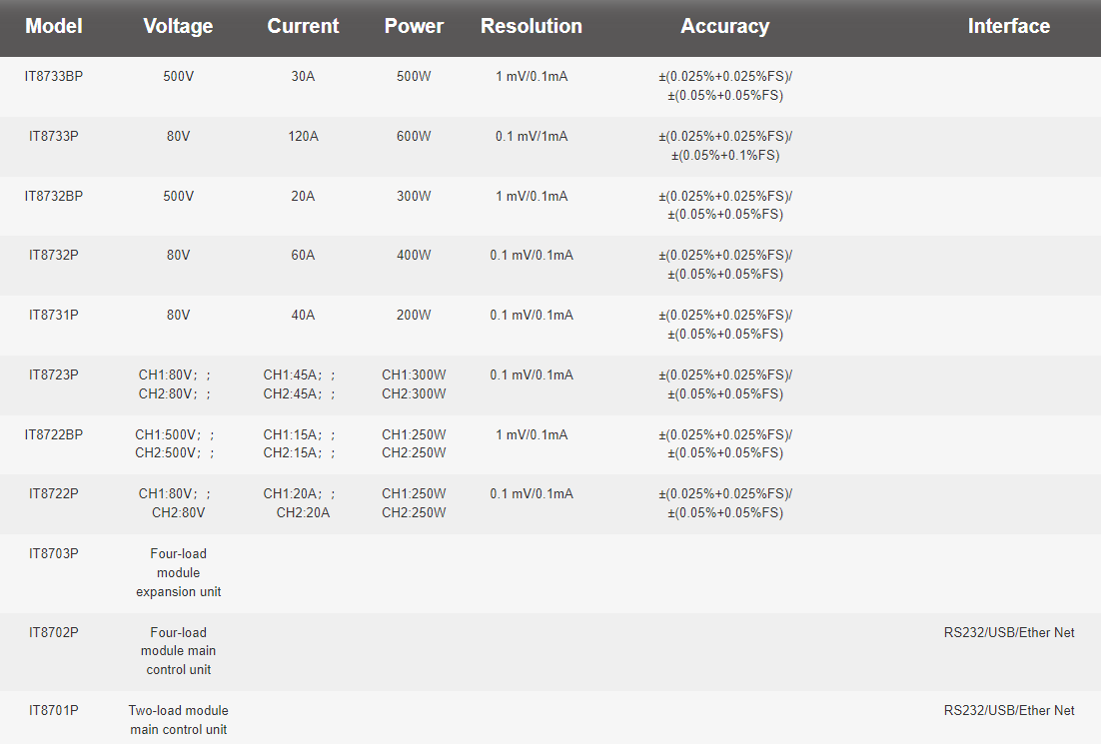Click the CH1:20A current cell for IT8722P
1101x744 pixels.
(x=299, y=503)
